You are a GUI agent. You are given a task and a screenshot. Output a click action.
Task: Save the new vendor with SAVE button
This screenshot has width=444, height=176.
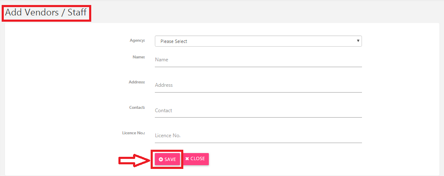(x=167, y=159)
